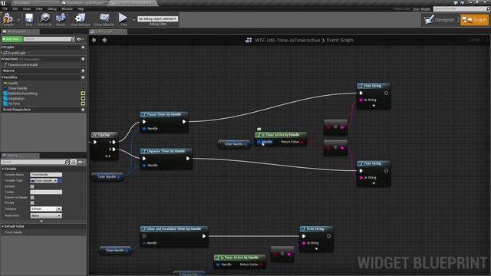This screenshot has width=491, height=276.
Task: Click the Tooltip input field
Action: click(x=46, y=192)
